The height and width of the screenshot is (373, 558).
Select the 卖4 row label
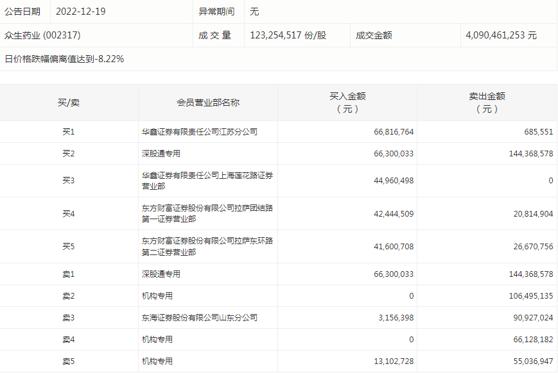point(69,339)
